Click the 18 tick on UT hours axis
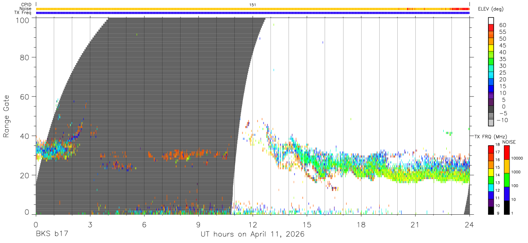This screenshot has height=243, width=528. [x=361, y=224]
